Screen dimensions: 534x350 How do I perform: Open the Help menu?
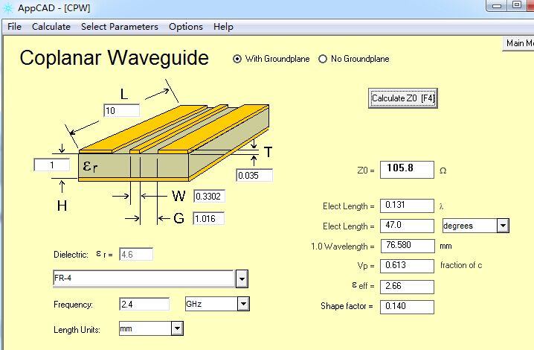coord(223,27)
